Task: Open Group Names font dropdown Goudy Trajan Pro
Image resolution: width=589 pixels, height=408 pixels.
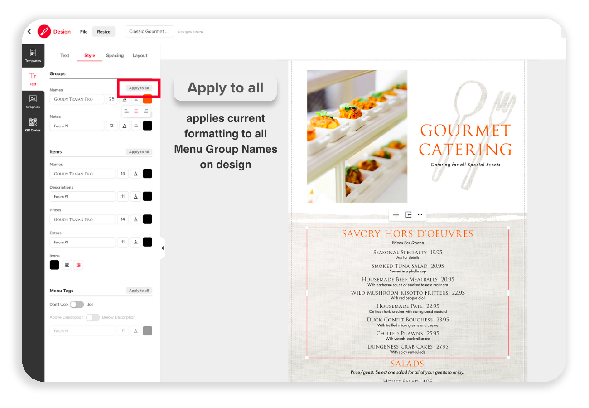Action: [x=77, y=99]
